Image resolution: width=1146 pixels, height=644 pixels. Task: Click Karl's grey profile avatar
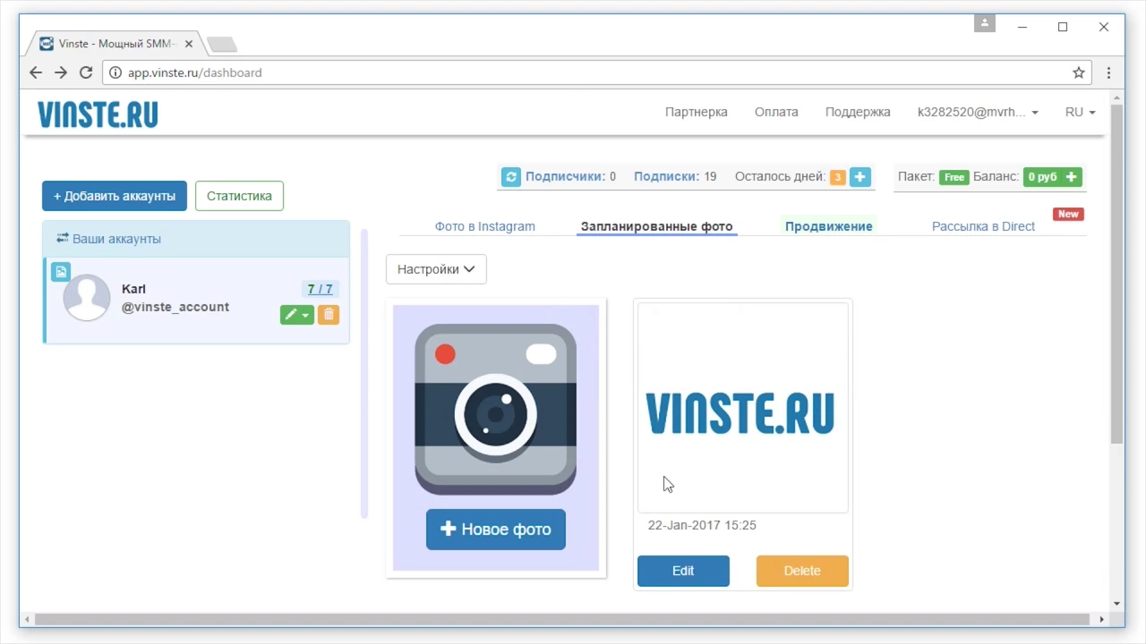pyautogui.click(x=87, y=298)
